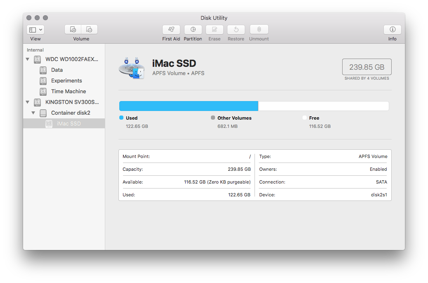This screenshot has height=283, width=428.
Task: Click the white Free portion of usage bar
Action: click(x=324, y=106)
